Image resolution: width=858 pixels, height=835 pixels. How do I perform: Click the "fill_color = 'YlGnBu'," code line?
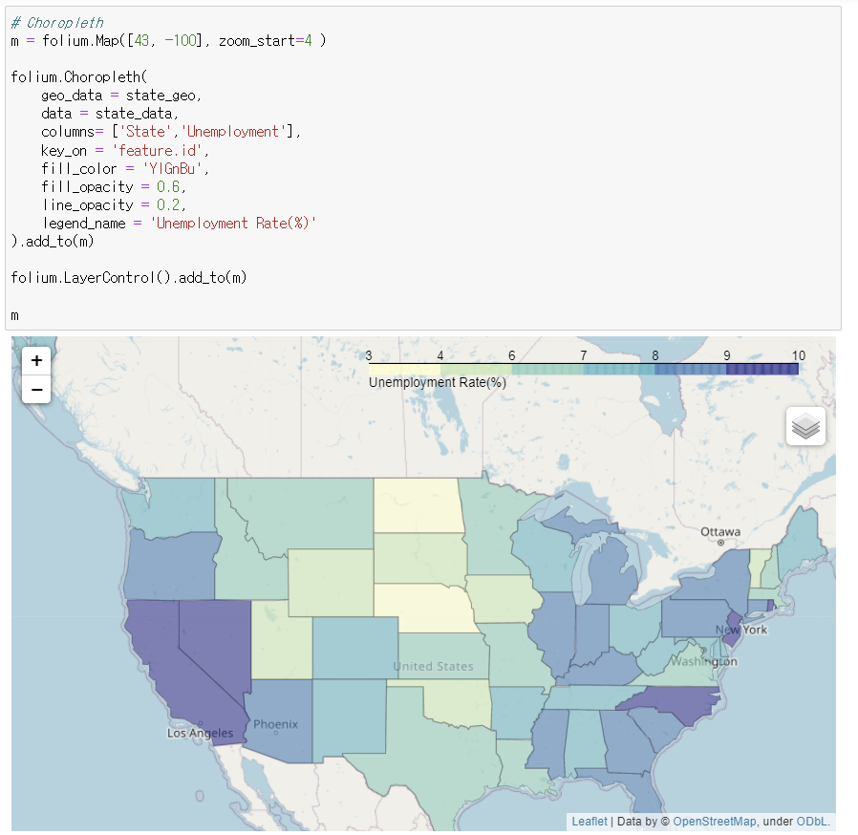125,168
